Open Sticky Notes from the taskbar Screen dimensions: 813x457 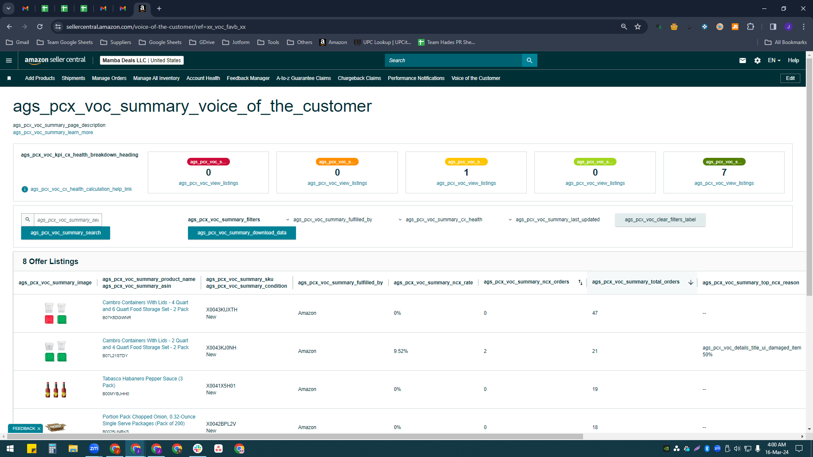[32, 449]
